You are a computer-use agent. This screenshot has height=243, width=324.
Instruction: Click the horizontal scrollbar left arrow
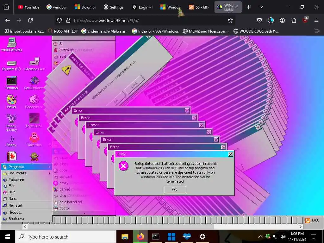(25, 227)
